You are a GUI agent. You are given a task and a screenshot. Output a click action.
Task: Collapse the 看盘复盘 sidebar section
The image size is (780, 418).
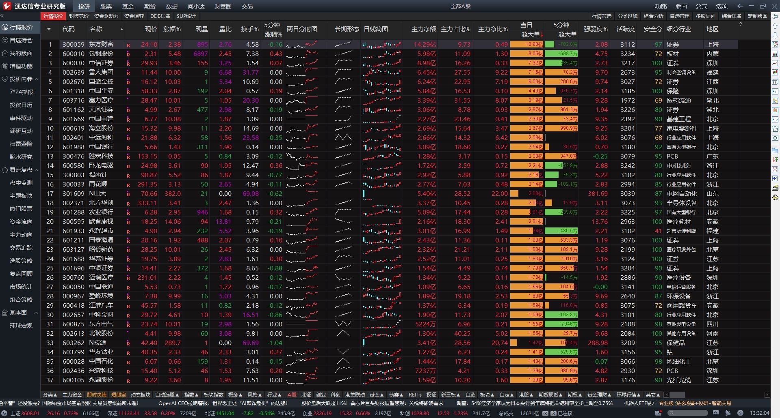(36, 170)
